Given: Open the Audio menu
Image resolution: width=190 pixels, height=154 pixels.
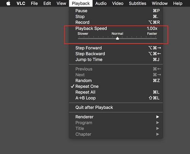Looking at the screenshot, I should click(x=101, y=3).
